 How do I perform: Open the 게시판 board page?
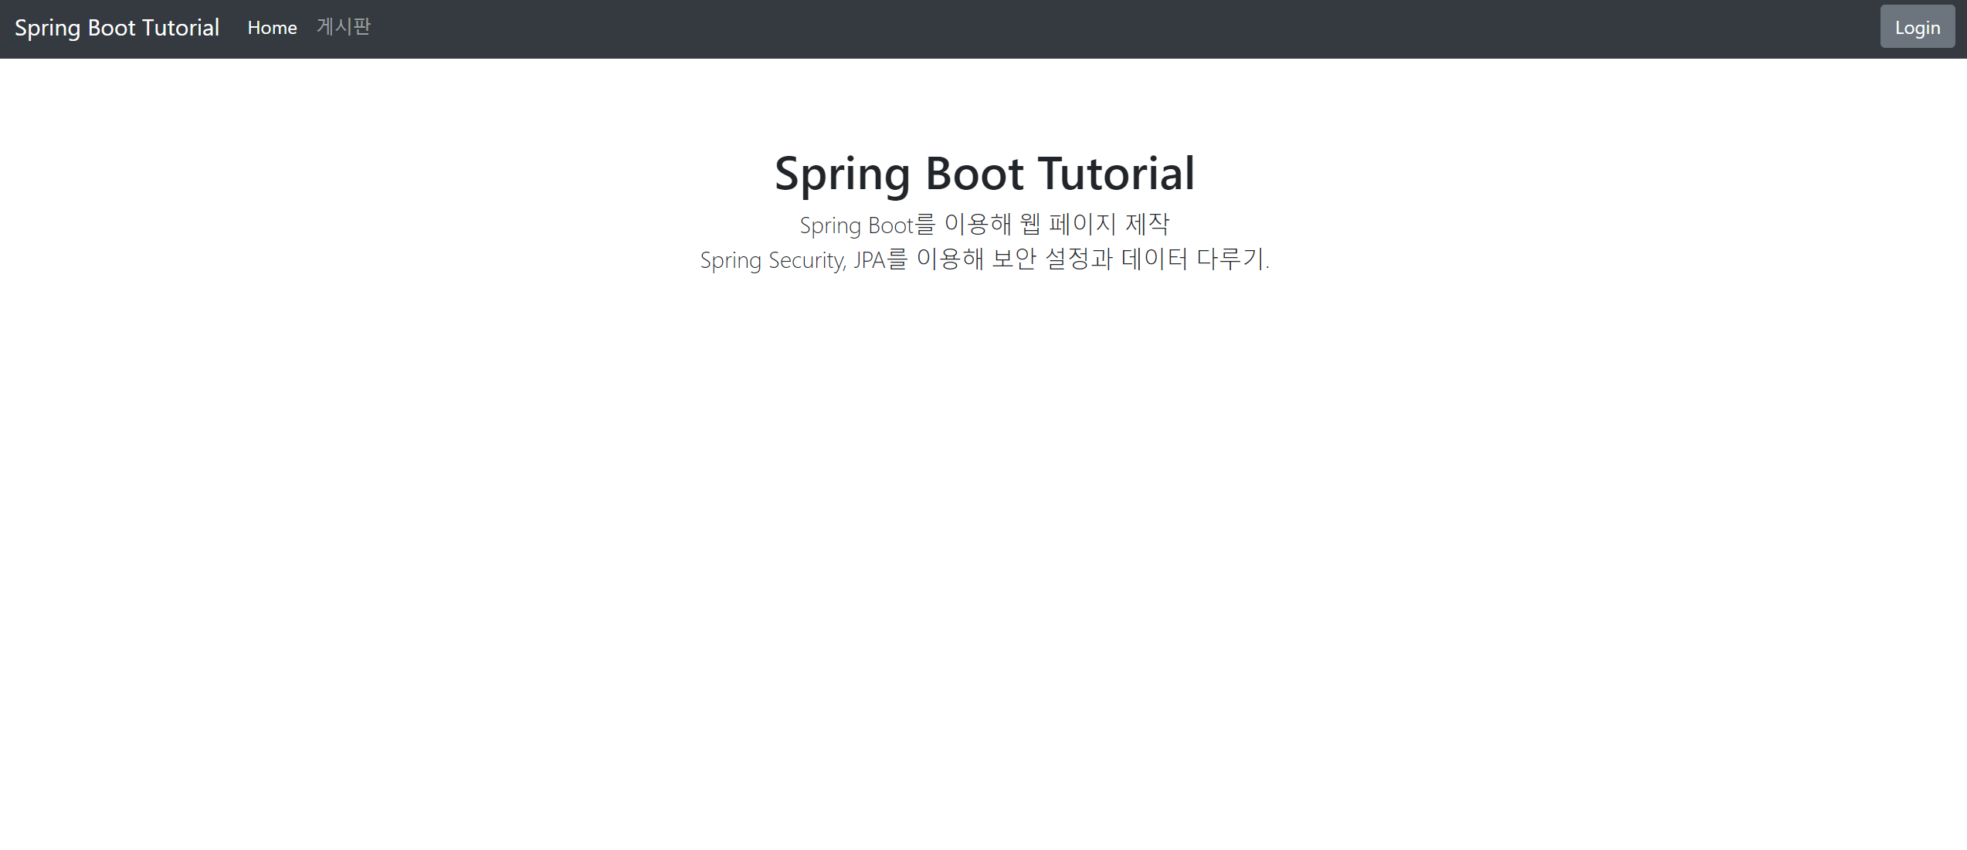[344, 27]
